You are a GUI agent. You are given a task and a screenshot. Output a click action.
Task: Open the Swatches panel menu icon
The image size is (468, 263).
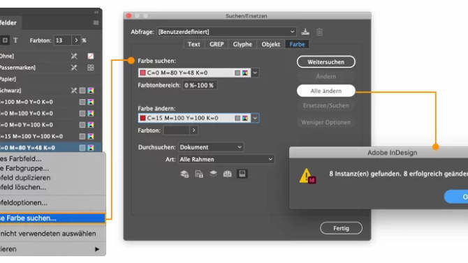point(96,22)
